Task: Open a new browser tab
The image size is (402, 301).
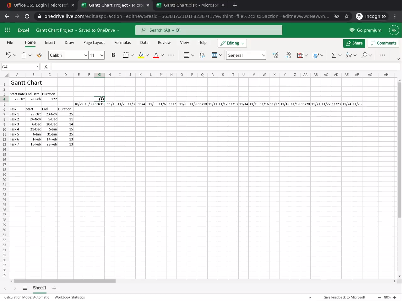Action: pos(235,5)
